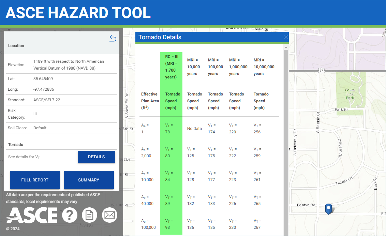Click the Tornado Details vertical scrollbar
The image size is (386, 236).
click(x=286, y=136)
